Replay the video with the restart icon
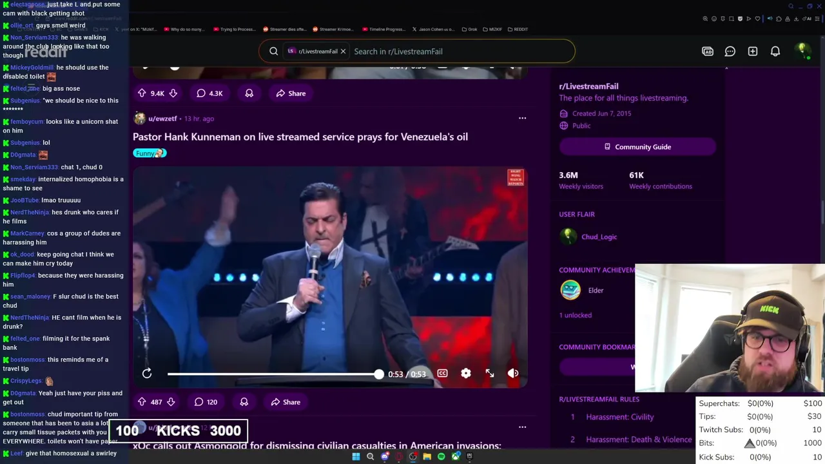This screenshot has width=825, height=464. coord(147,374)
